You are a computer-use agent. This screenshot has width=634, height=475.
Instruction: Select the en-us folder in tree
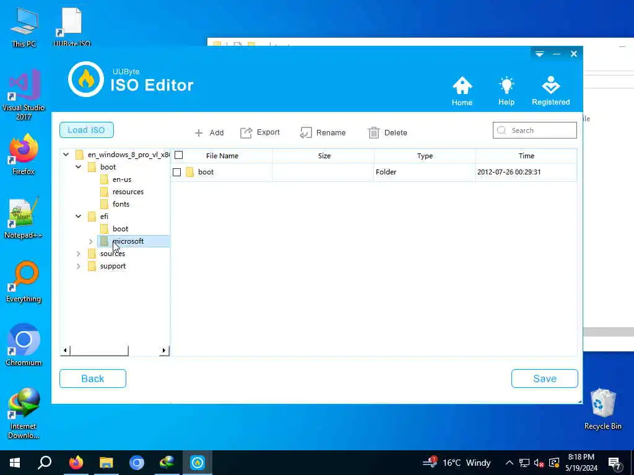122,179
